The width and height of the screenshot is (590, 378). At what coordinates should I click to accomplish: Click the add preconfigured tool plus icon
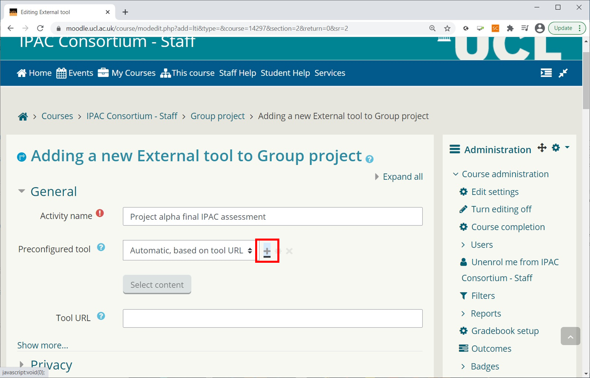267,251
